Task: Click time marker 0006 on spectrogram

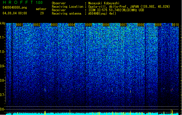Action: (106, 25)
